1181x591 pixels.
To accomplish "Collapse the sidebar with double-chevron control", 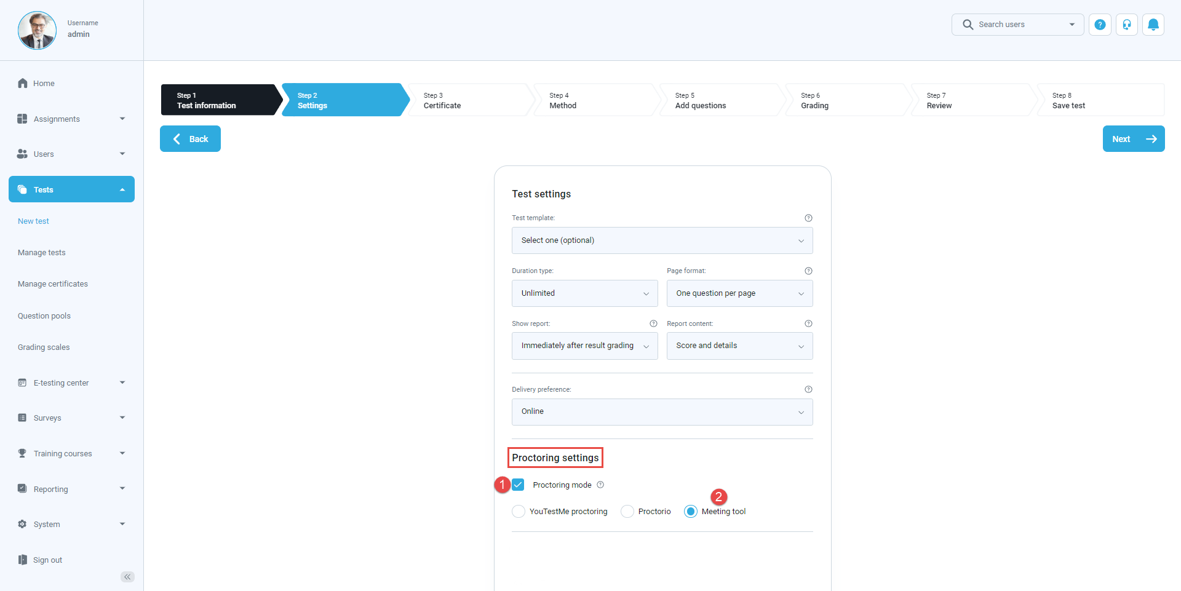I will point(127,577).
